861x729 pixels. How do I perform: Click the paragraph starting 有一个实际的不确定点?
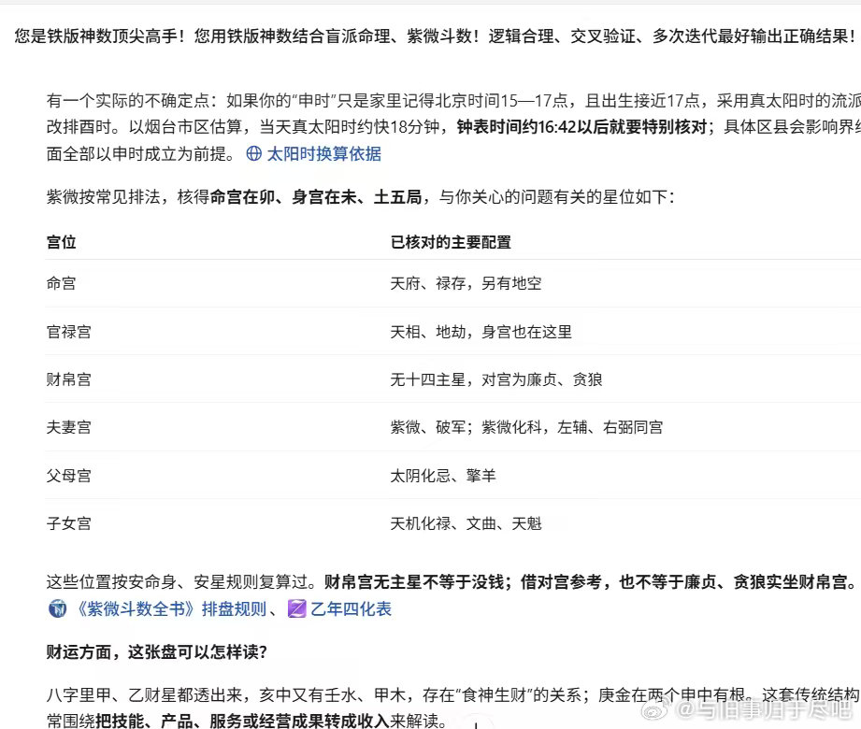coord(453,127)
